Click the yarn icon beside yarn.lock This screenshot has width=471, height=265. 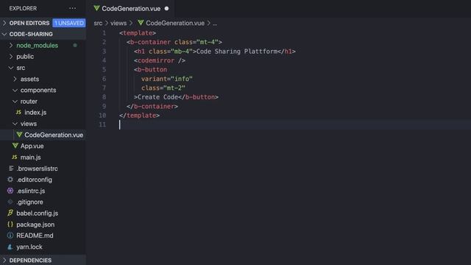tap(10, 247)
